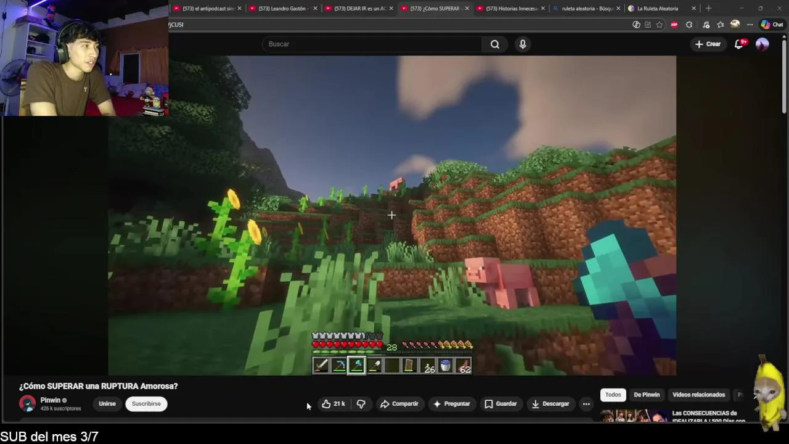This screenshot has height=444, width=789.
Task: Open the favorites list icon
Action: (720, 25)
